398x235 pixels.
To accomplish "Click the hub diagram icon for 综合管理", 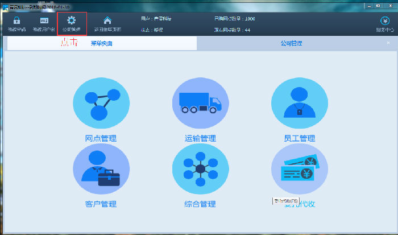I will click(x=200, y=169).
